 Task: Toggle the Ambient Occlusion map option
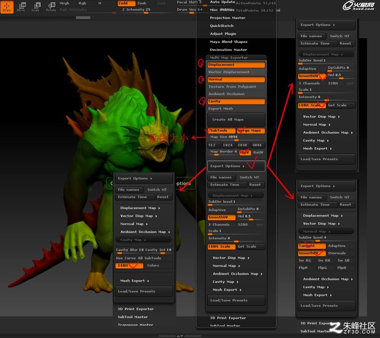coord(236,94)
